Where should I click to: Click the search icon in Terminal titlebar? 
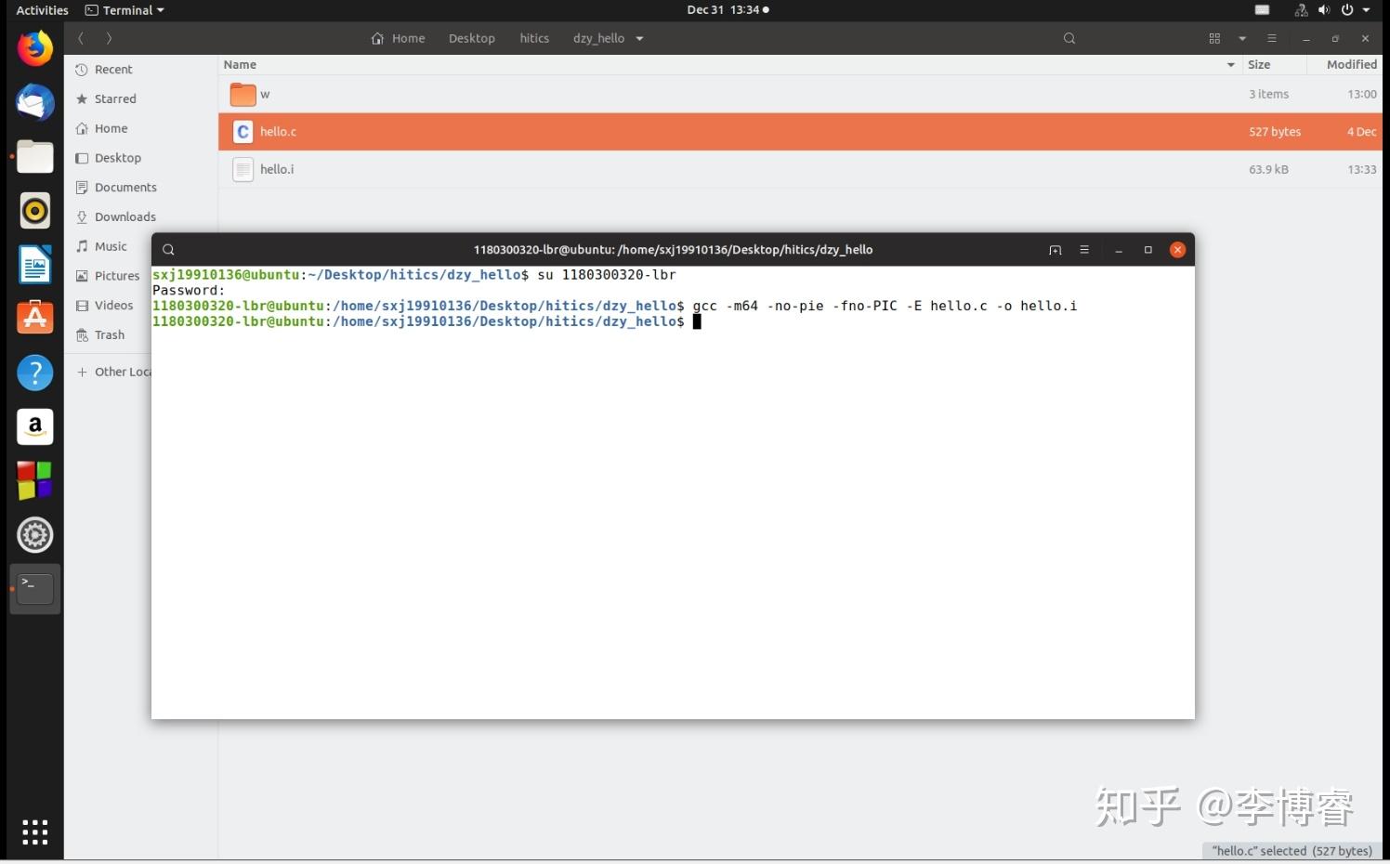[x=168, y=249]
